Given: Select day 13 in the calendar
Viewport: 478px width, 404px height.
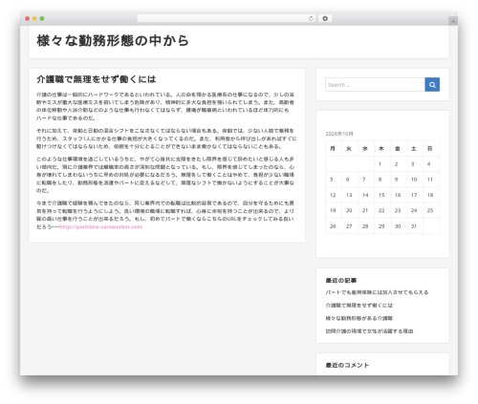Looking at the screenshot, I should click(349, 195).
